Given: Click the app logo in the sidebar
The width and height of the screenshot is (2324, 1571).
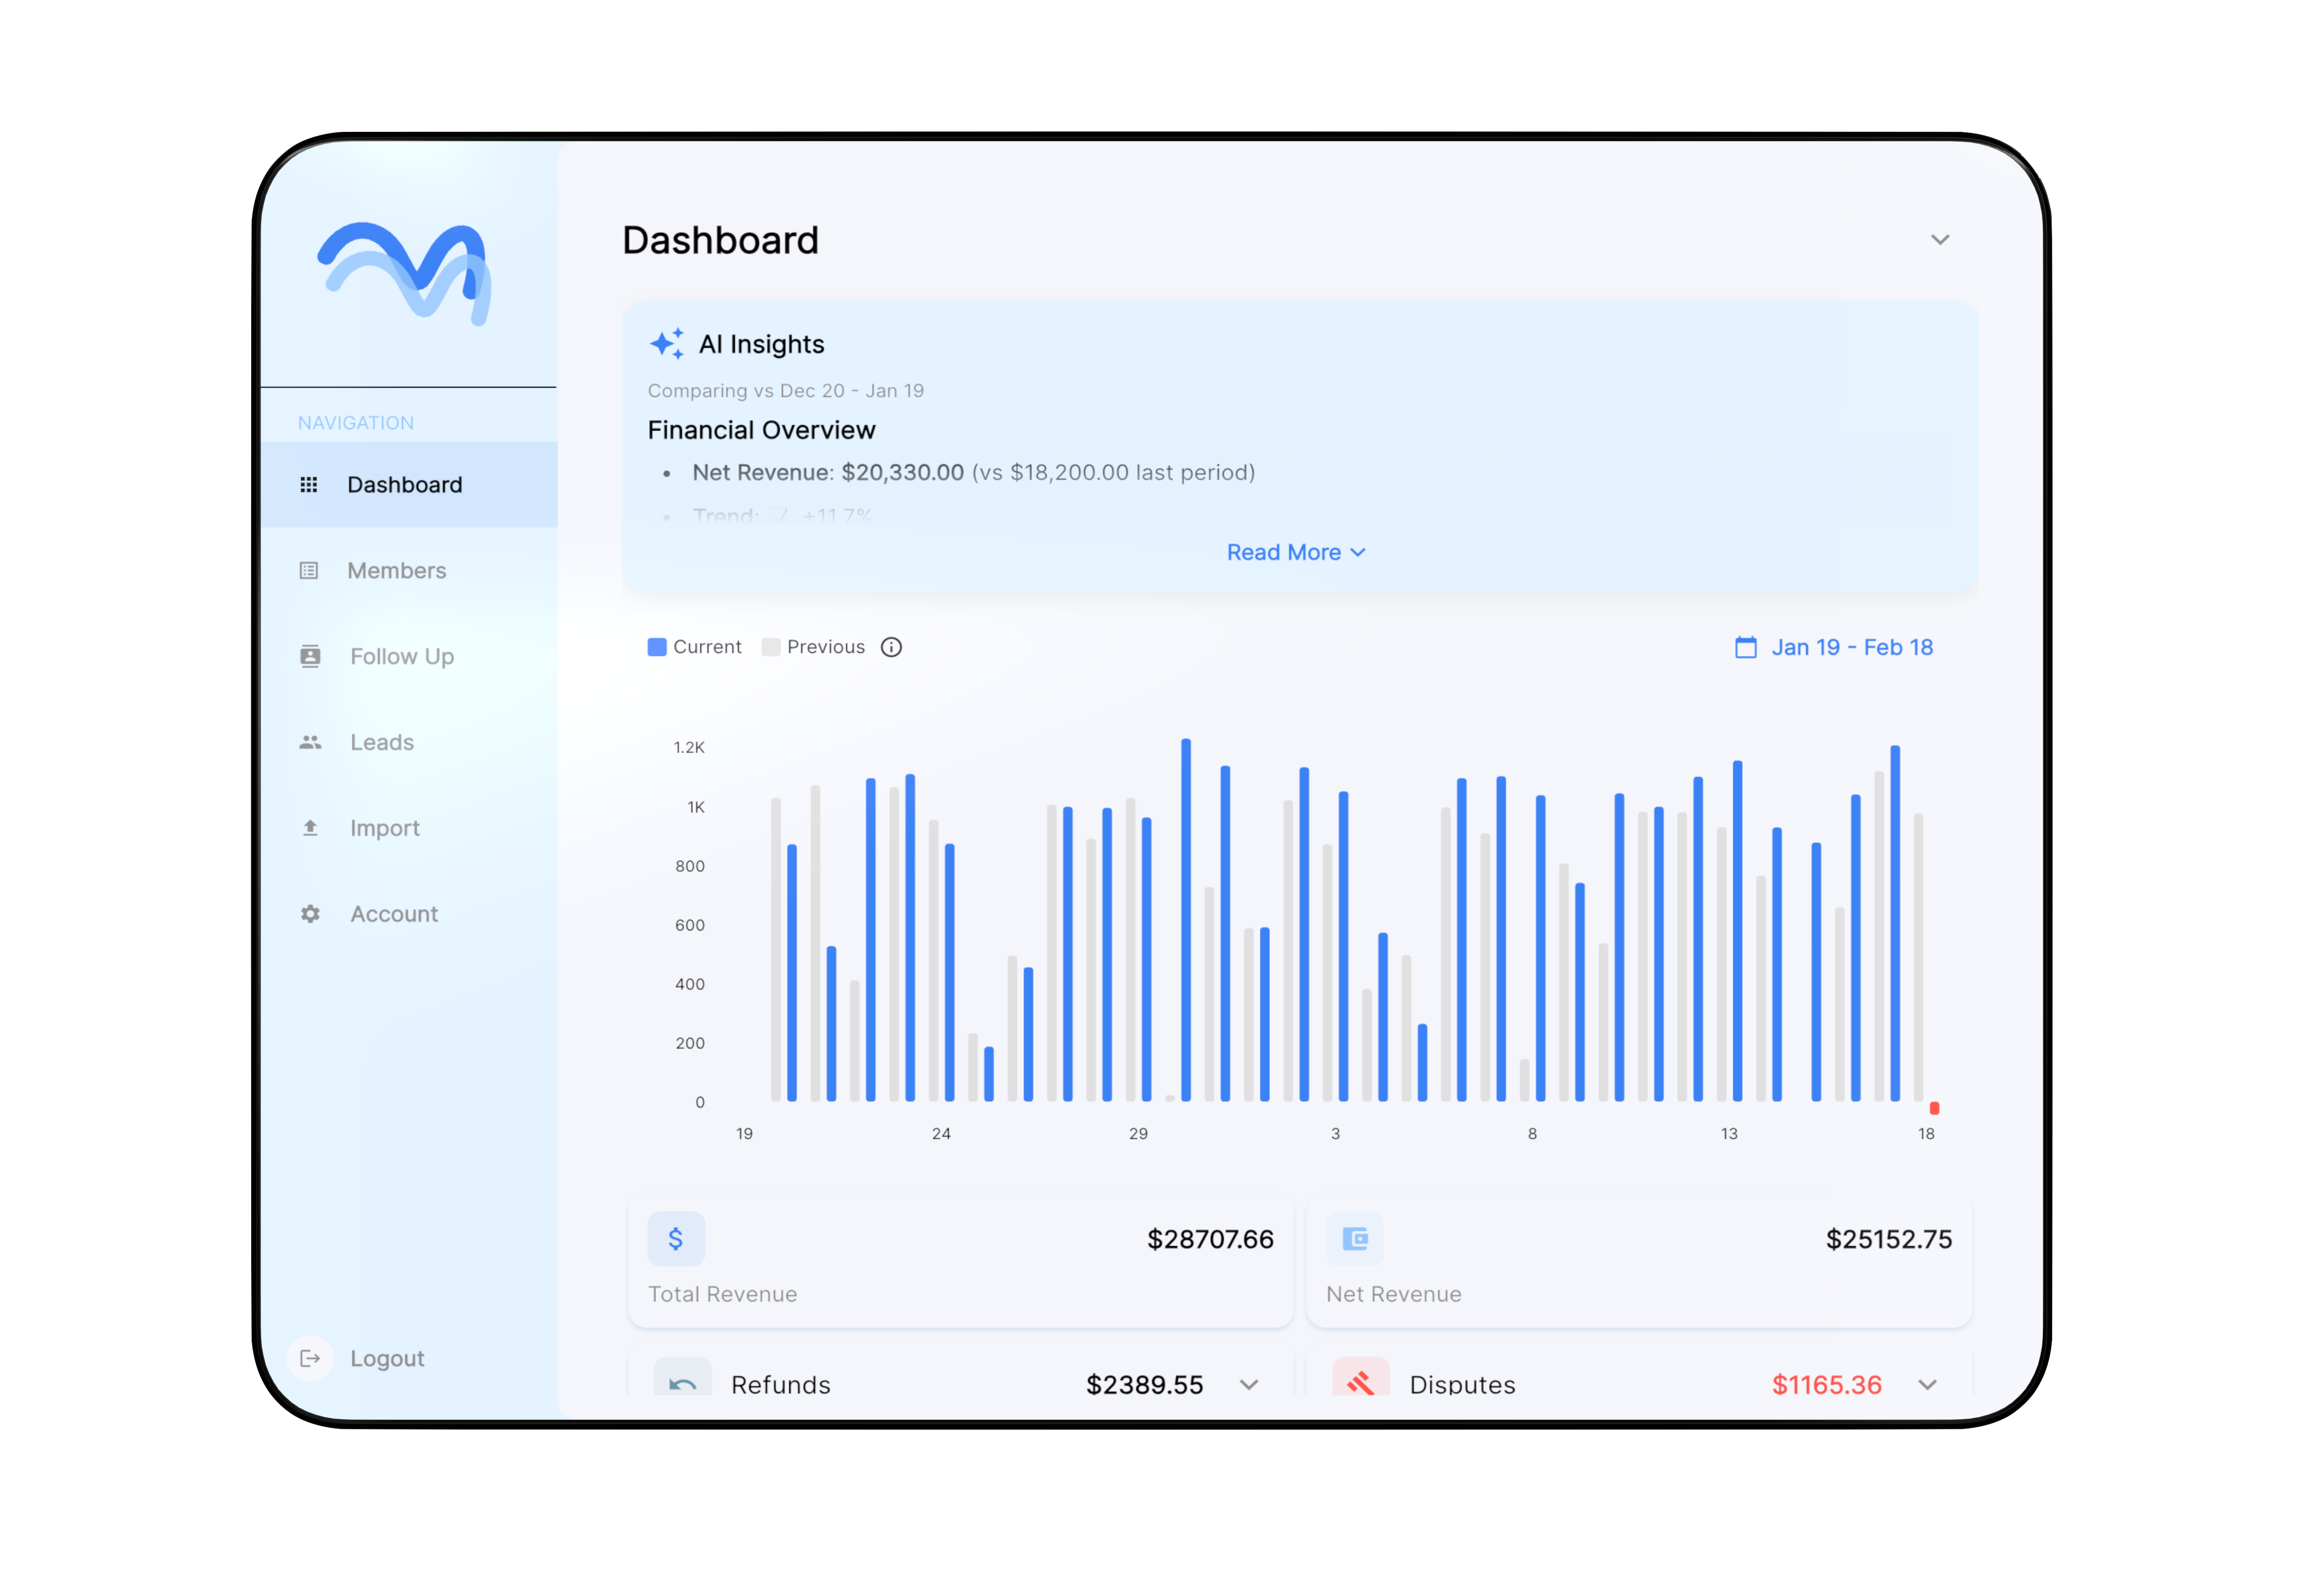Looking at the screenshot, I should click(x=405, y=273).
